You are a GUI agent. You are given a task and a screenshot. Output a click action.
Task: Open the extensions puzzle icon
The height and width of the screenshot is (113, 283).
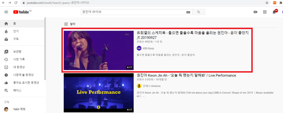point(281,3)
